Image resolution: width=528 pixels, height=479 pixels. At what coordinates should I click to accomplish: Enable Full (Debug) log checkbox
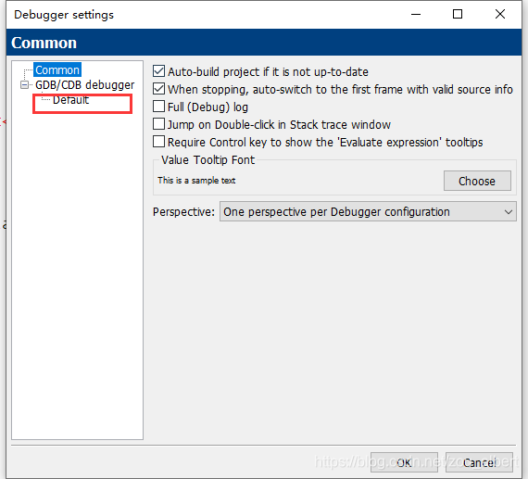click(x=158, y=107)
